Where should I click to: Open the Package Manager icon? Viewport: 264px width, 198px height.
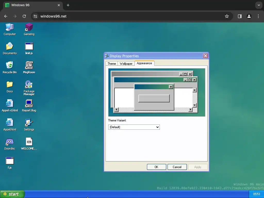click(x=29, y=88)
